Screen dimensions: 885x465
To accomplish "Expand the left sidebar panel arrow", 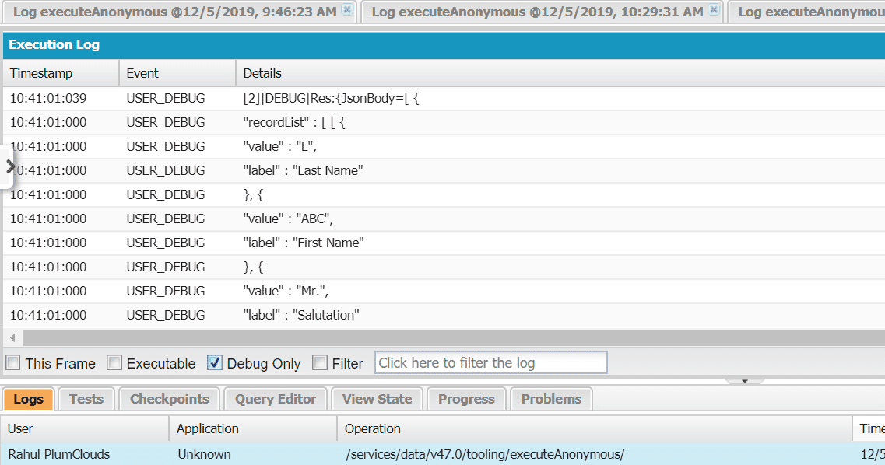I will [9, 166].
